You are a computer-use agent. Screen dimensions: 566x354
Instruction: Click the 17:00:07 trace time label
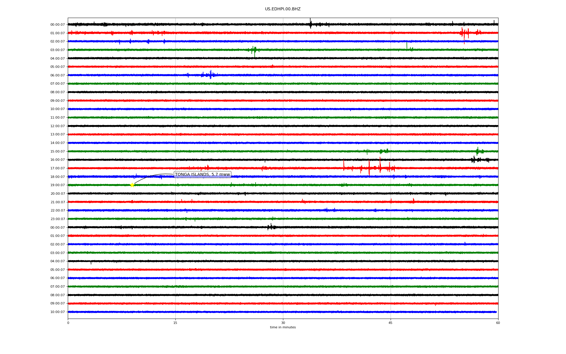click(x=57, y=168)
